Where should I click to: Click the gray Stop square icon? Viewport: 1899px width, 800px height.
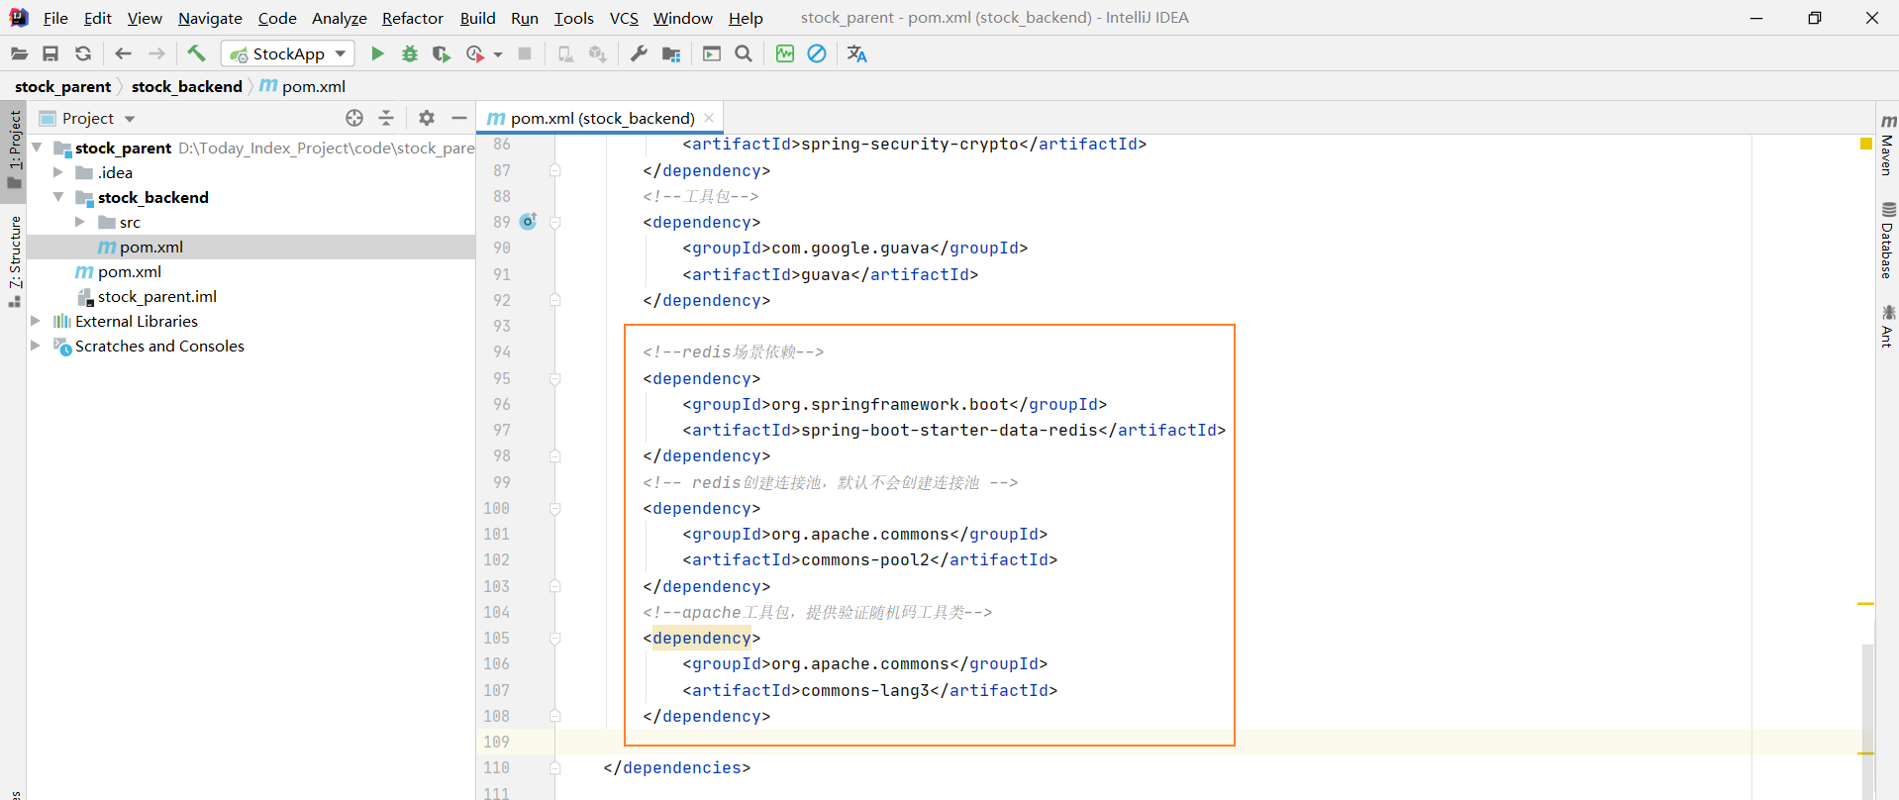click(526, 53)
